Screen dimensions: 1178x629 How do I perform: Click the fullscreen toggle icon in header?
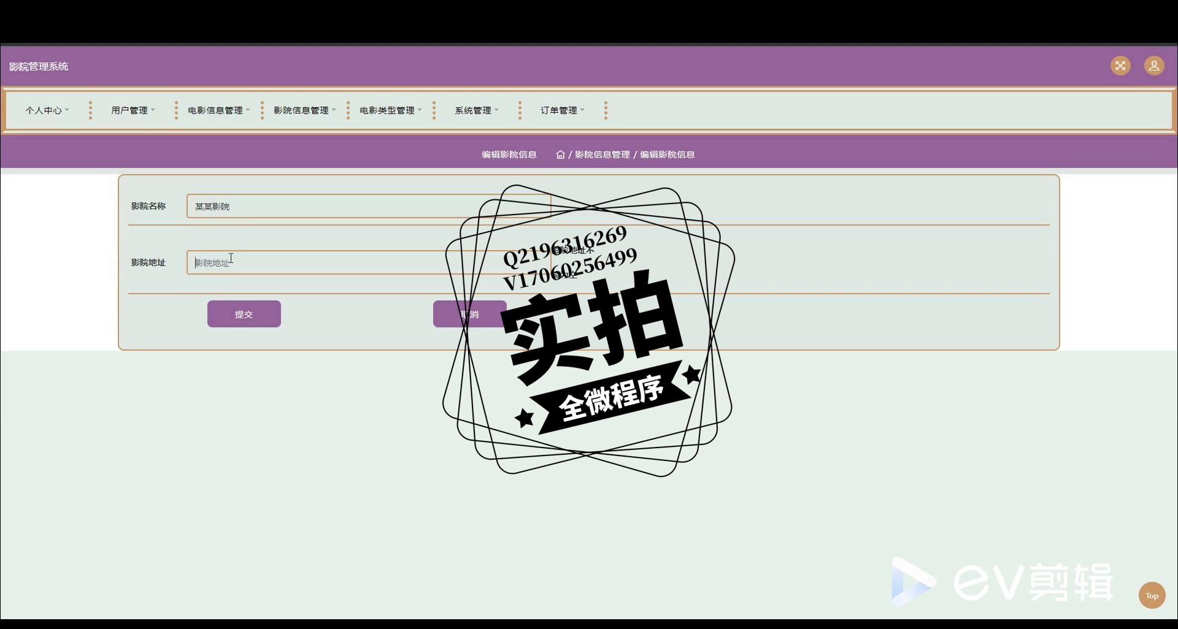click(1120, 66)
